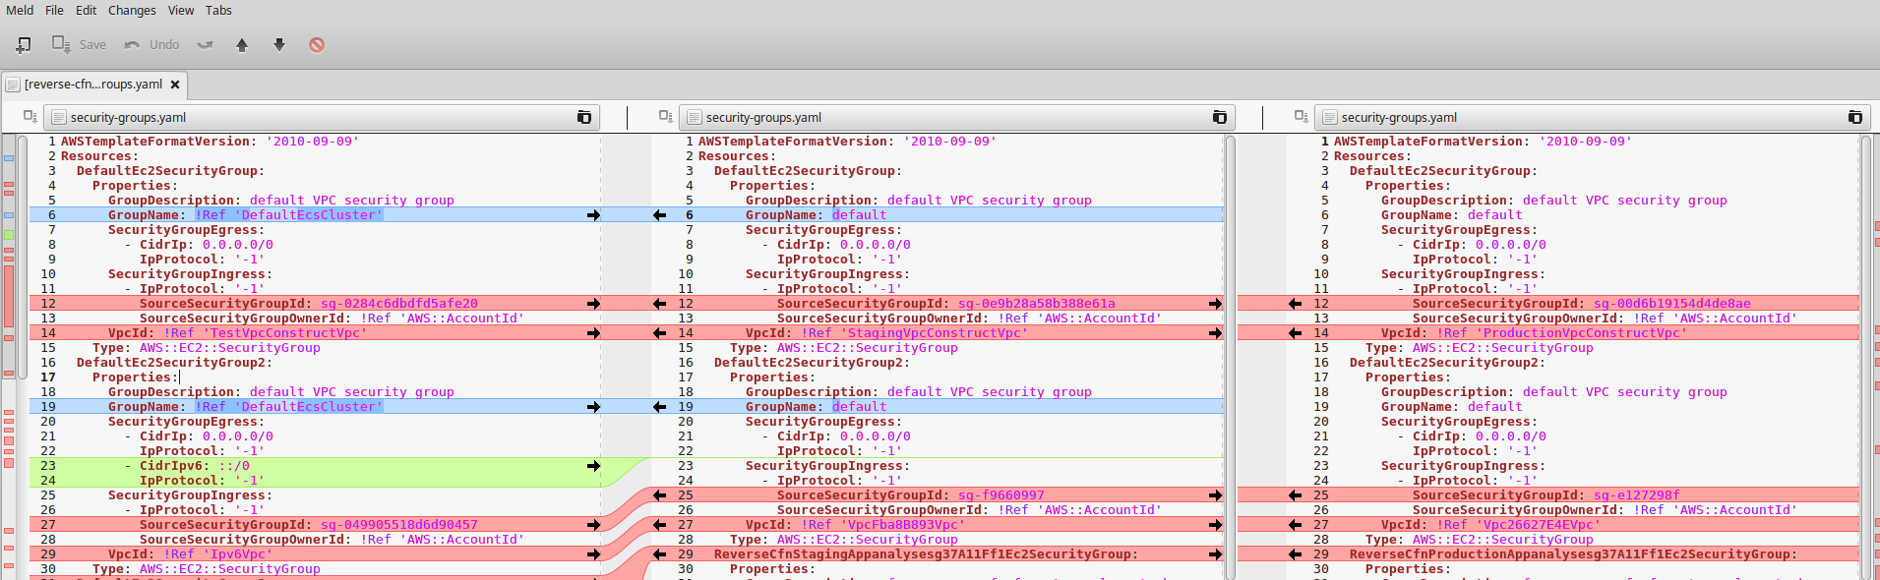Click 'sg-00d6b19154d4de8ae' in the right pane
The height and width of the screenshot is (580, 1880).
[x=1672, y=304]
